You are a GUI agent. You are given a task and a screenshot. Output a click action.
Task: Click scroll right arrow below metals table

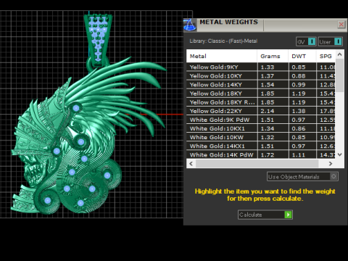click(x=331, y=164)
